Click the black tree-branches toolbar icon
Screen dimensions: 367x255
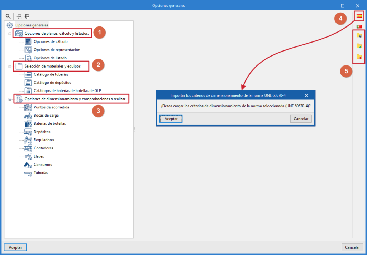coord(27,16)
